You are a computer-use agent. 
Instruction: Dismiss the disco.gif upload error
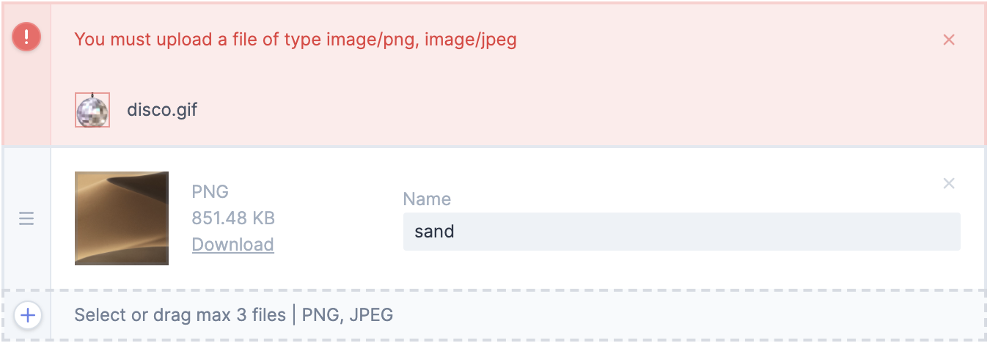click(948, 40)
